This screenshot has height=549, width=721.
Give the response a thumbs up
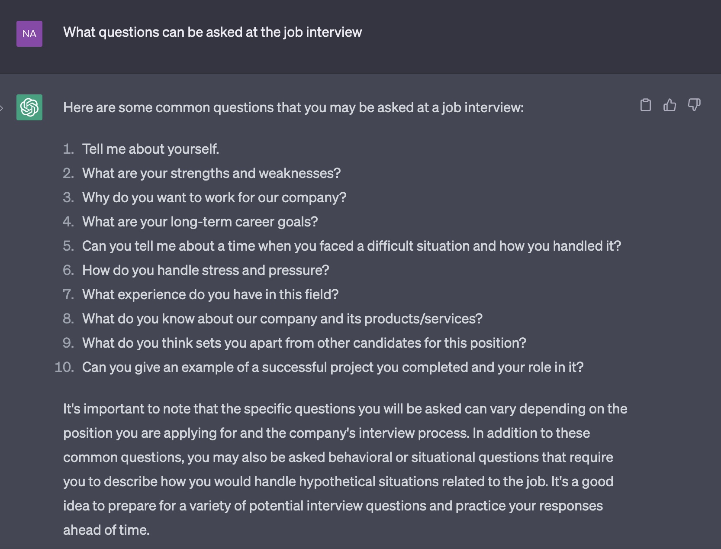(669, 105)
